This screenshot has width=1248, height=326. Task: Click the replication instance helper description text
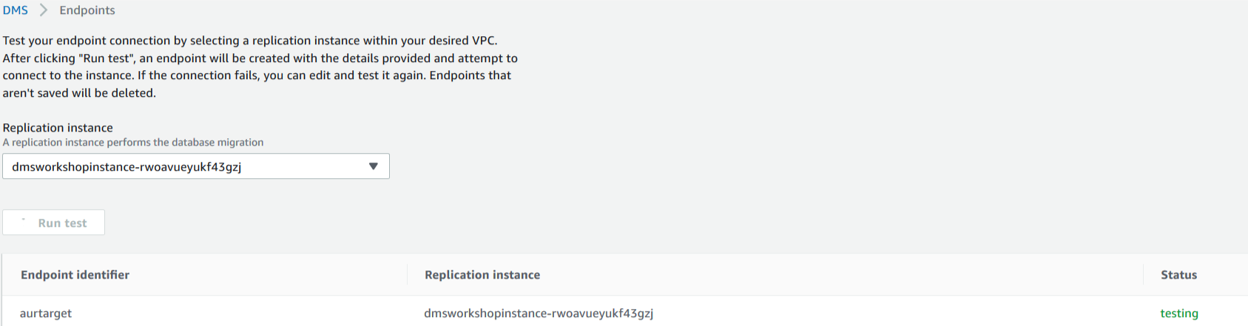coord(133,143)
